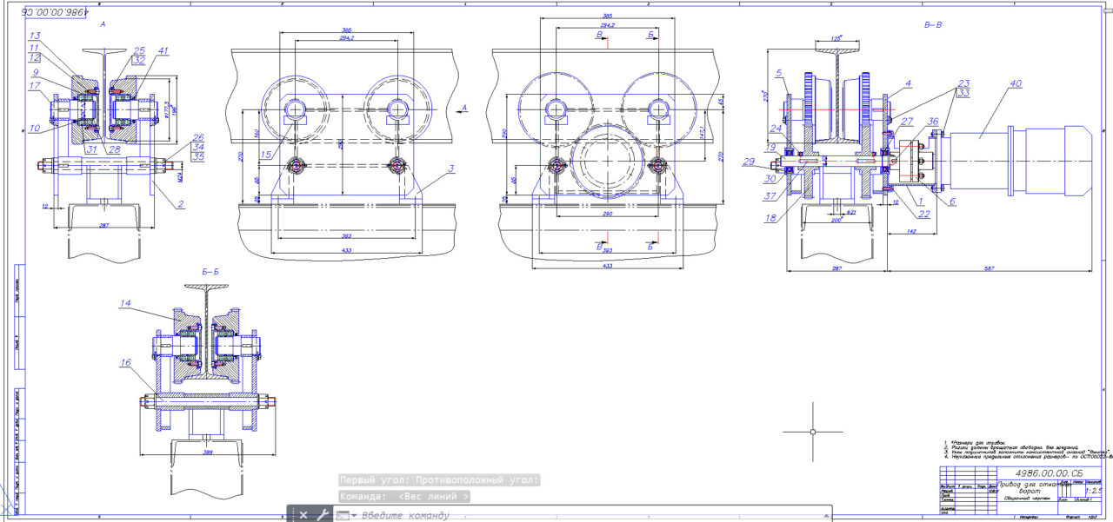Select part callout number 13
This screenshot has width=1113, height=522.
pyautogui.click(x=35, y=36)
